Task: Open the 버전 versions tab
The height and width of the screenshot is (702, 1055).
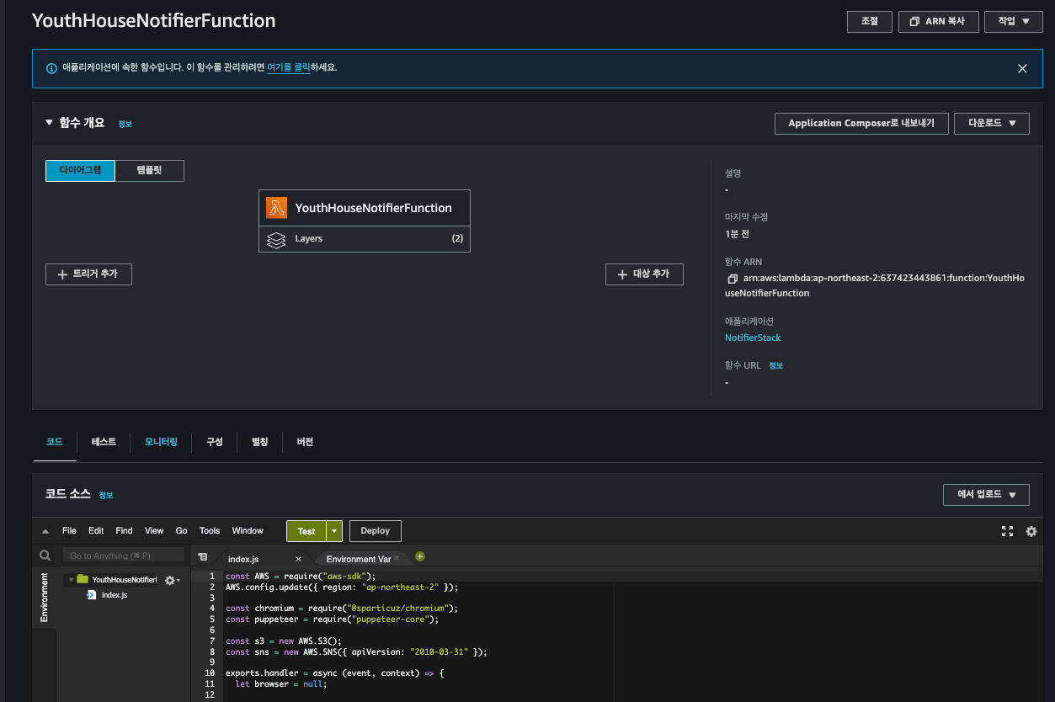Action: pos(305,442)
